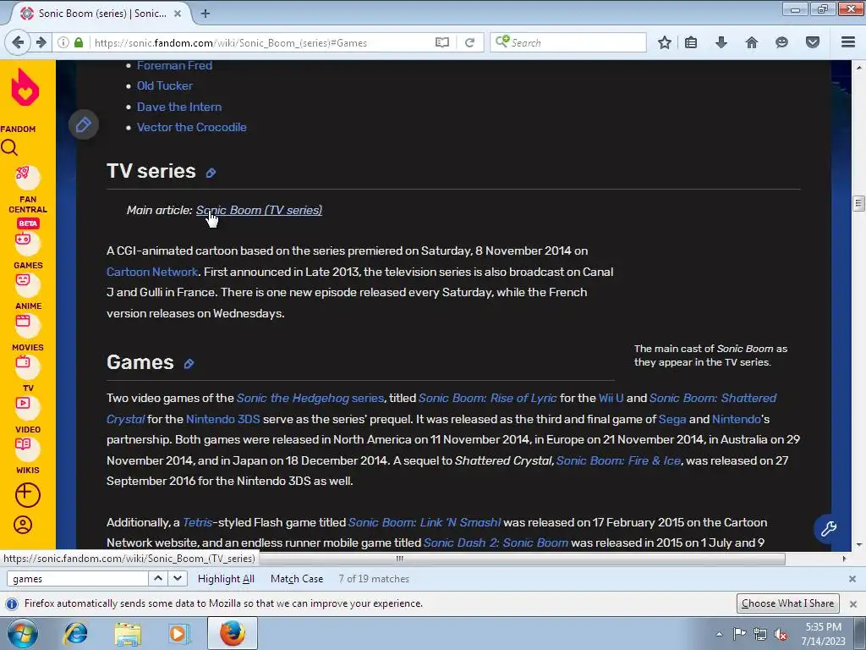The height and width of the screenshot is (650, 866).
Task: Launch Internet Explorer from taskbar
Action: [x=75, y=633]
